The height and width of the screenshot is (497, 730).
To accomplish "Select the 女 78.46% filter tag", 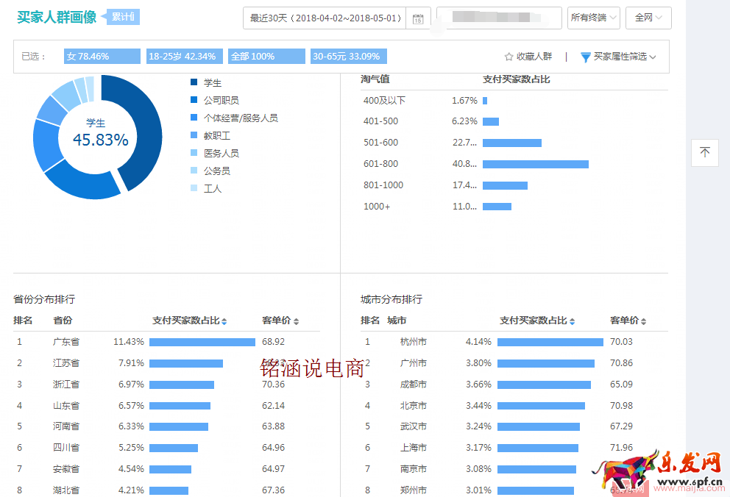I will click(x=102, y=57).
